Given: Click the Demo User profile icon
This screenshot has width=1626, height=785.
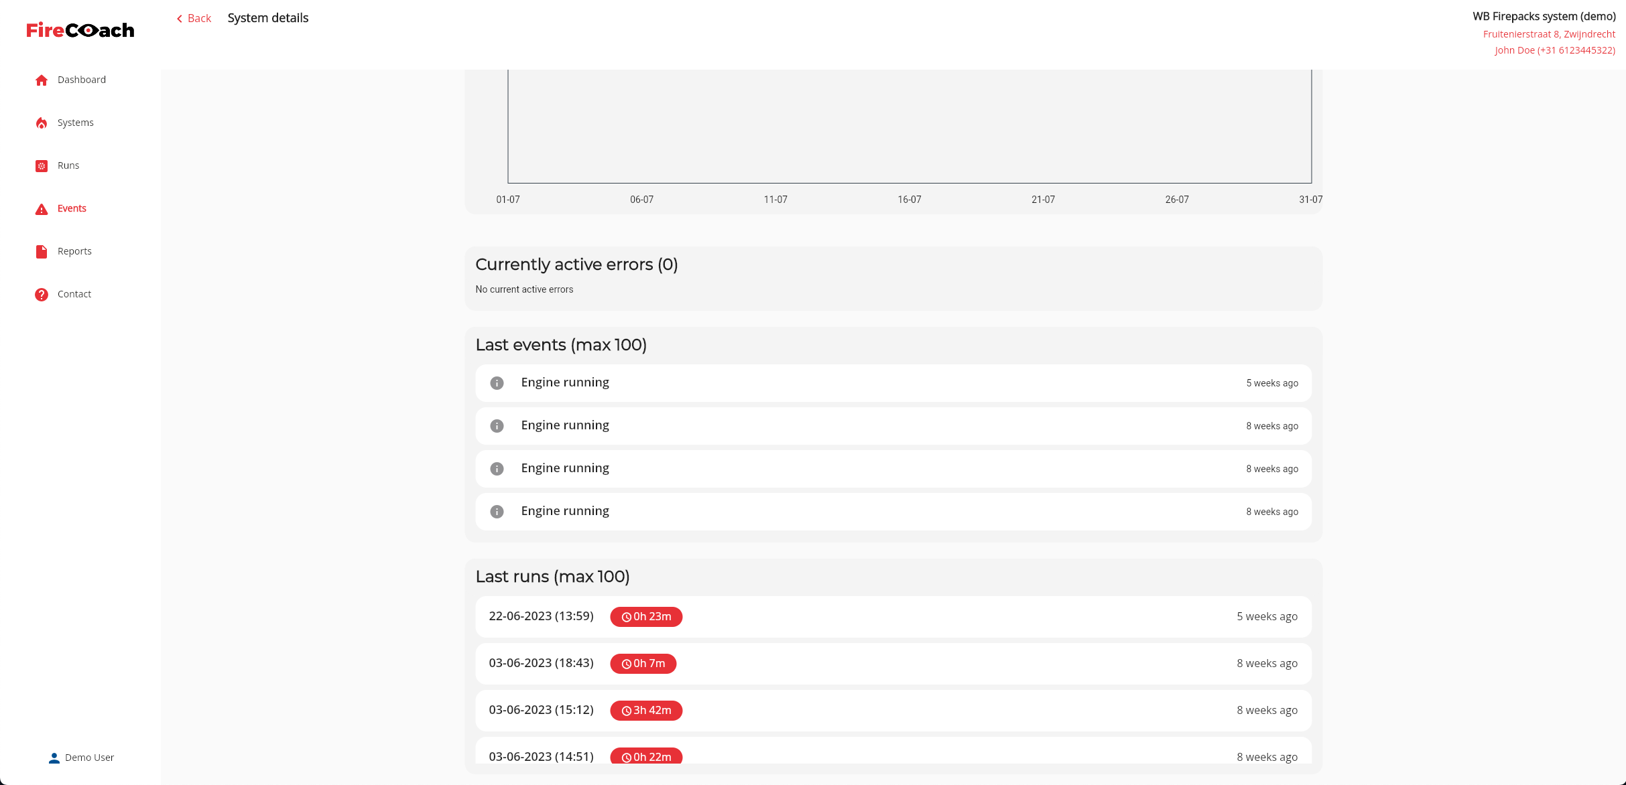Looking at the screenshot, I should pyautogui.click(x=54, y=758).
